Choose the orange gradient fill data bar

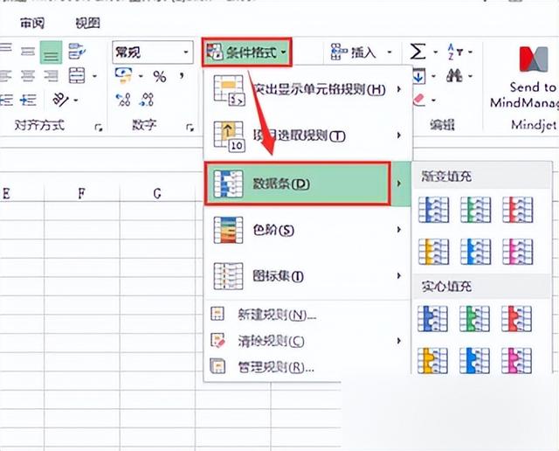433,252
